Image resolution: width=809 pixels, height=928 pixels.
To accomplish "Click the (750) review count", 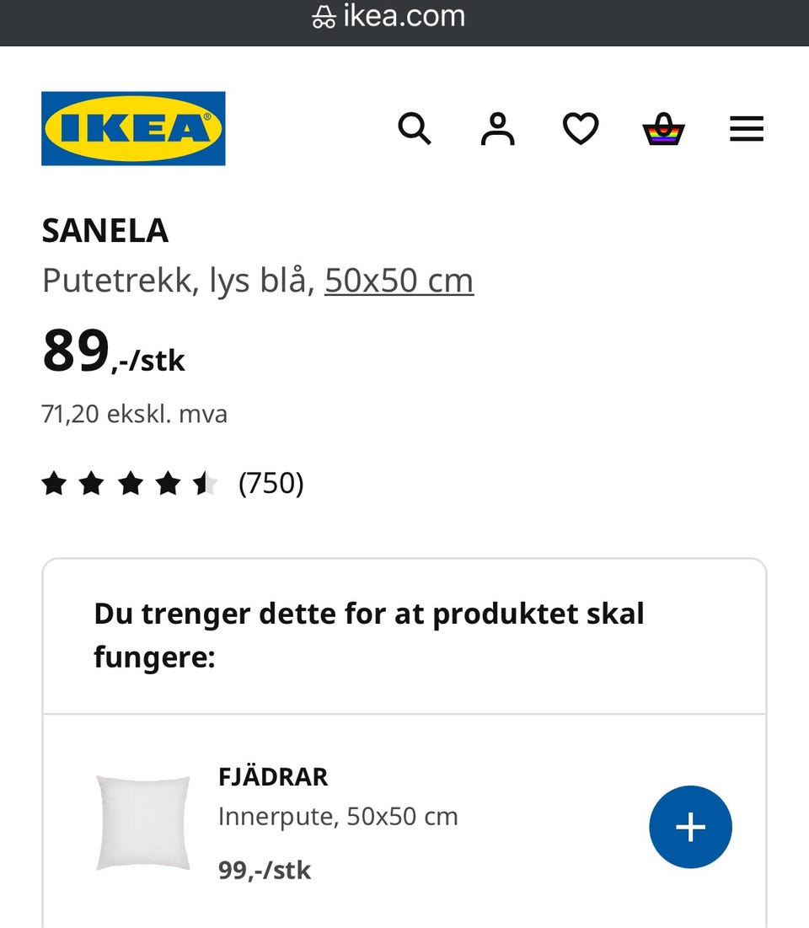I will (271, 484).
